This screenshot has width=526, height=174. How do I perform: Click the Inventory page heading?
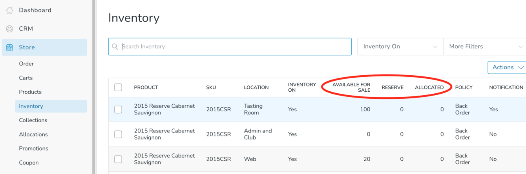coord(134,18)
